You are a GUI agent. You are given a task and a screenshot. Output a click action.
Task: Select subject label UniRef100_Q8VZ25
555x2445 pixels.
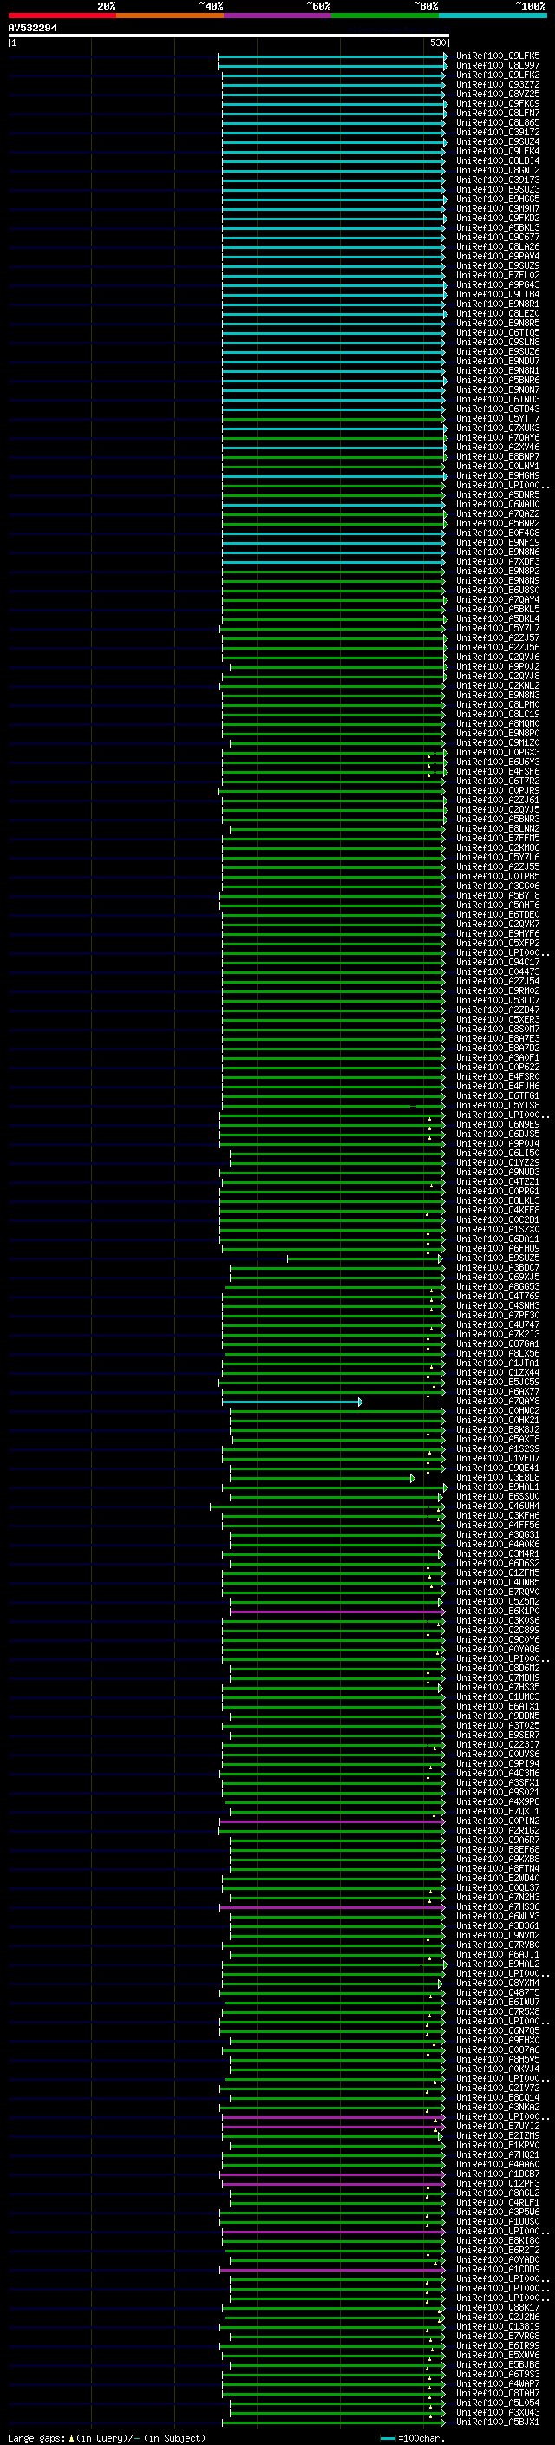point(498,94)
